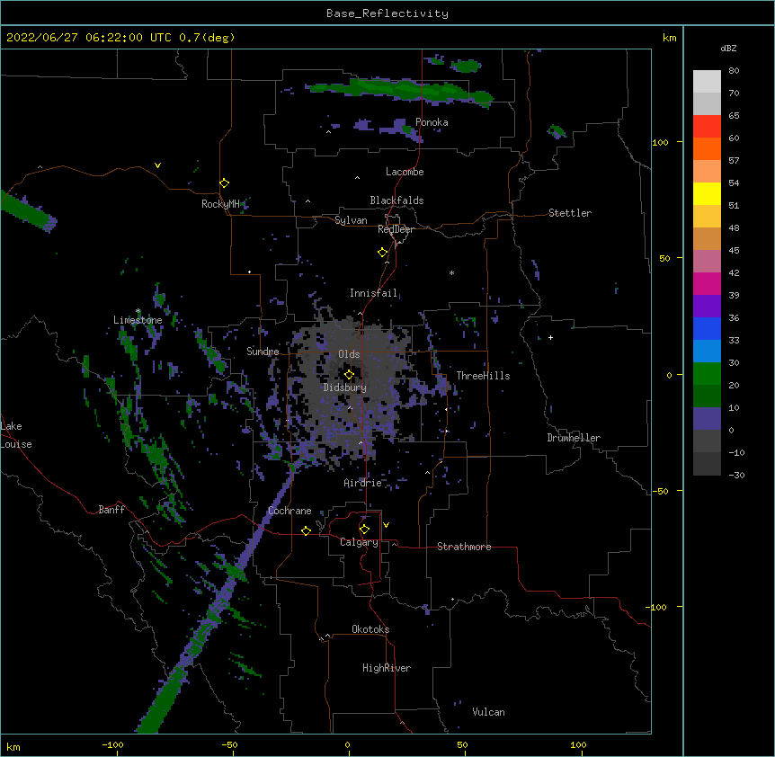Click the Strathmore town label
Image resolution: width=775 pixels, height=757 pixels.
464,547
